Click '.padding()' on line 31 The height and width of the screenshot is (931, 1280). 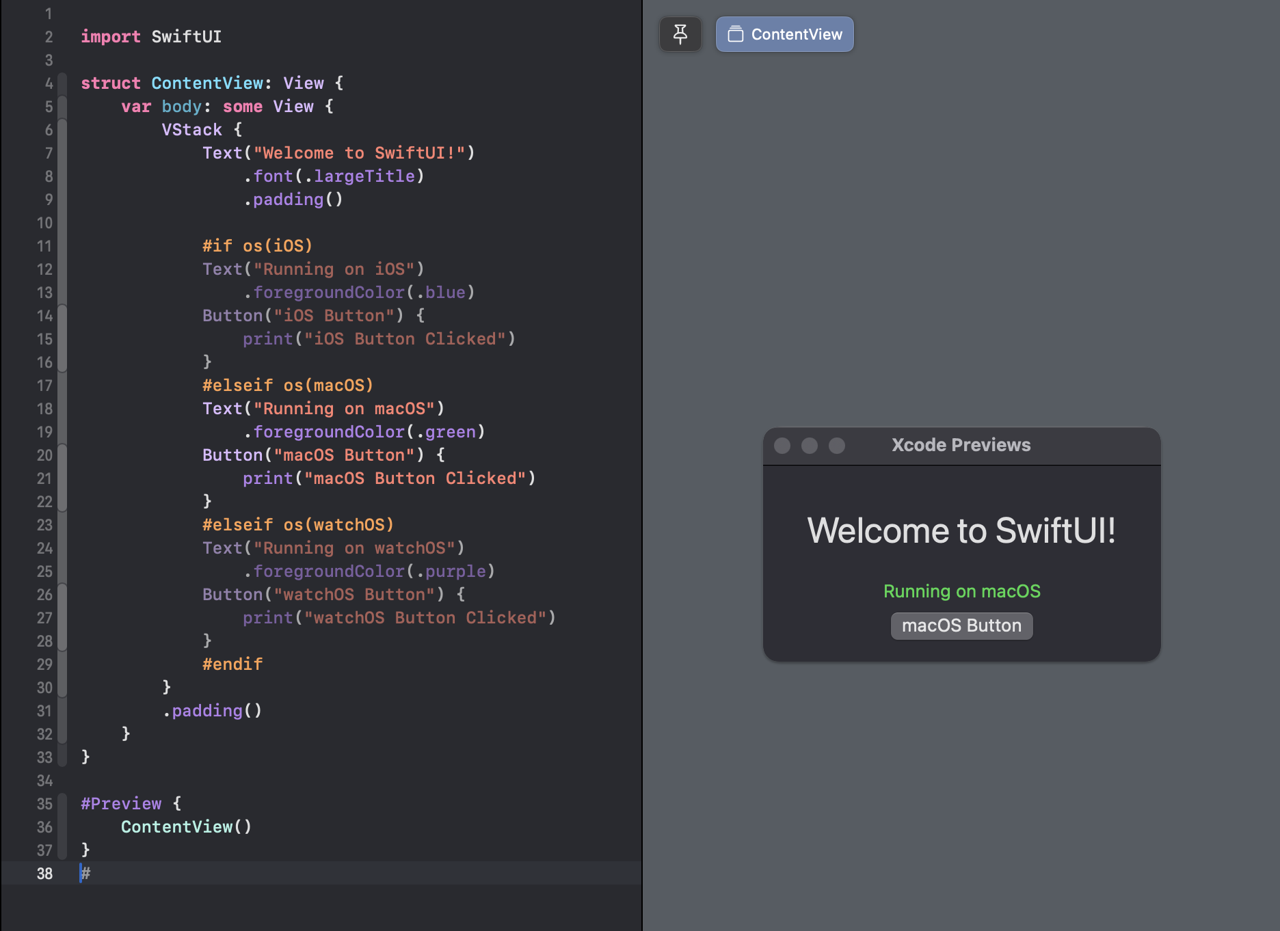[212, 711]
